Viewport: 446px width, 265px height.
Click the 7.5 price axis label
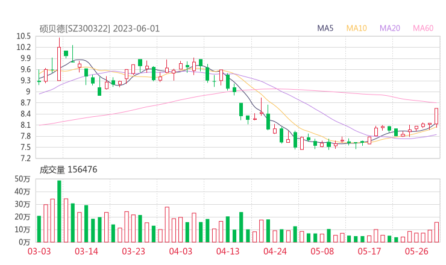(x=25, y=148)
